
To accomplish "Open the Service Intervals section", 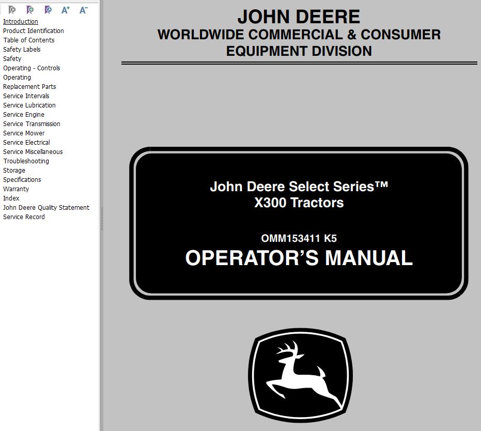I will (26, 96).
